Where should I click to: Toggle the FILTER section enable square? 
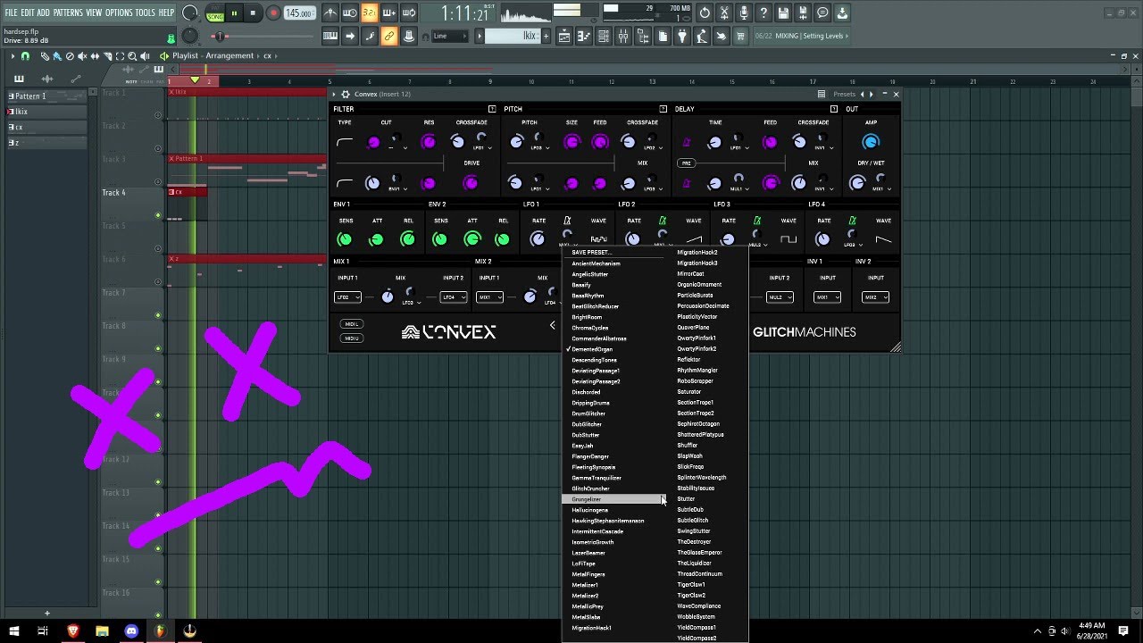click(491, 109)
